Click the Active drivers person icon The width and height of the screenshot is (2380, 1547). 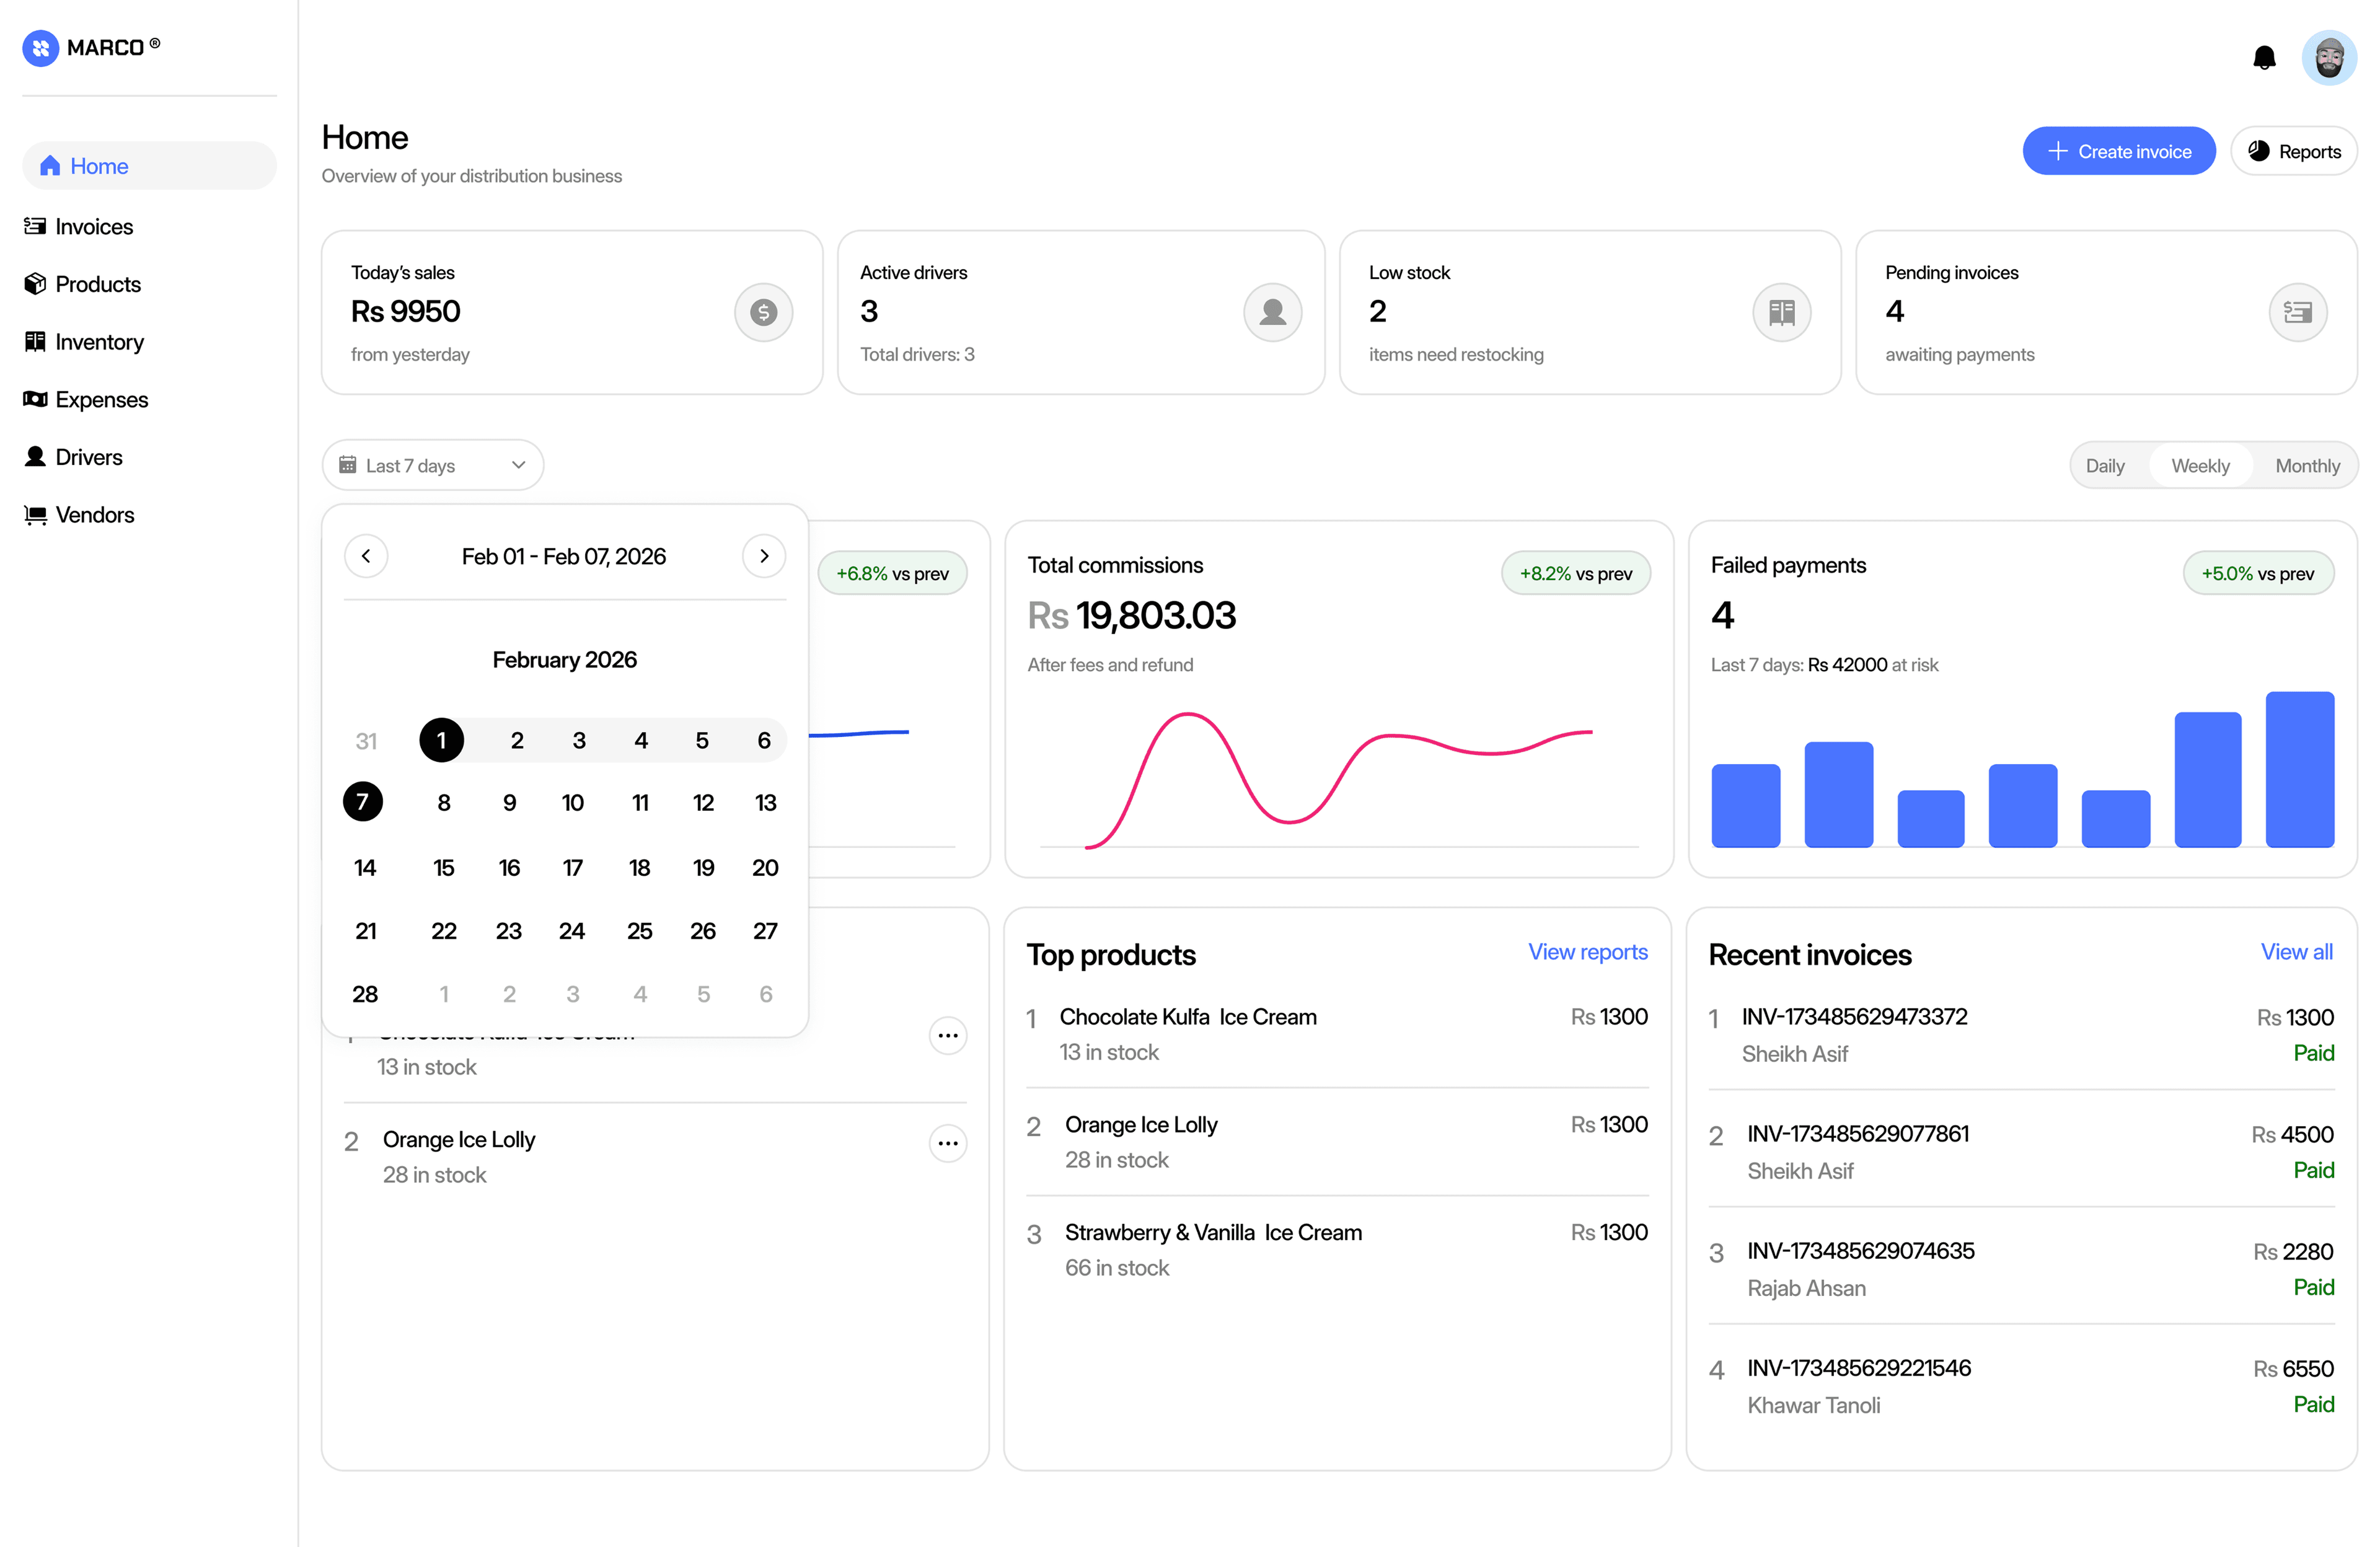coord(1272,312)
